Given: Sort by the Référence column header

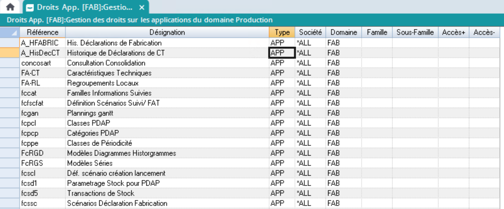Looking at the screenshot, I should coord(42,33).
